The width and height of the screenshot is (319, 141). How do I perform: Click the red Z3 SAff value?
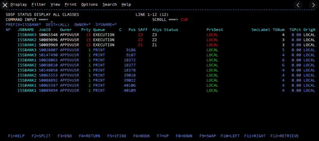click(140, 35)
